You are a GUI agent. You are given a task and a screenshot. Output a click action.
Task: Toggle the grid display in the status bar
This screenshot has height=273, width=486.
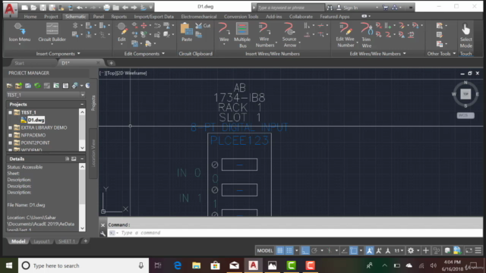[x=280, y=250]
